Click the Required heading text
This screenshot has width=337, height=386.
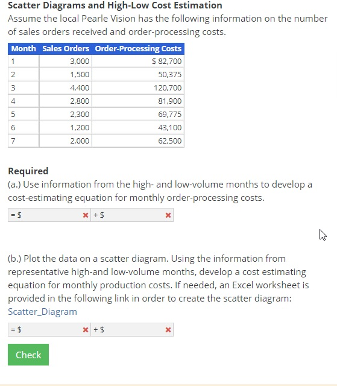click(x=28, y=171)
